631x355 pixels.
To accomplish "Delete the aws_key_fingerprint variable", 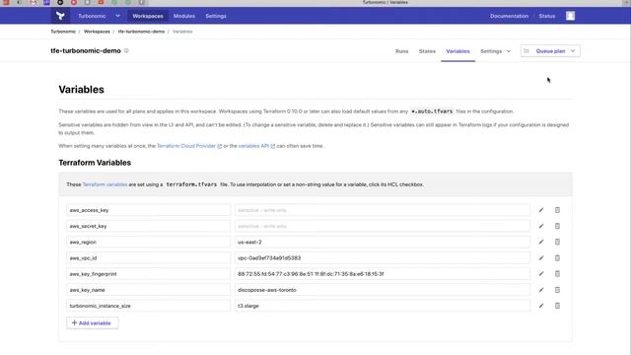I will tap(557, 274).
